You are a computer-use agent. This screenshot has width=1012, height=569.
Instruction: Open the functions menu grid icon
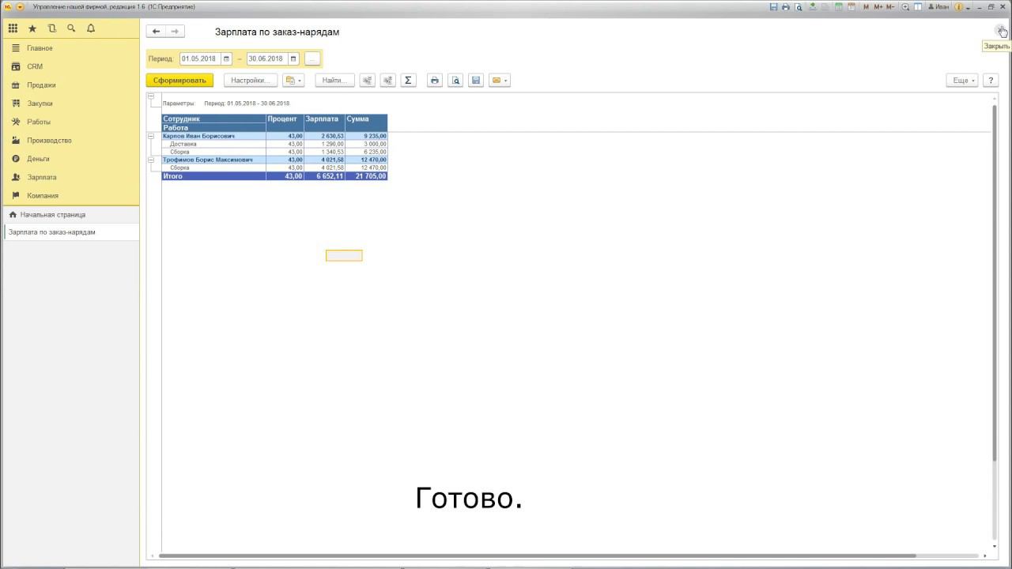13,28
